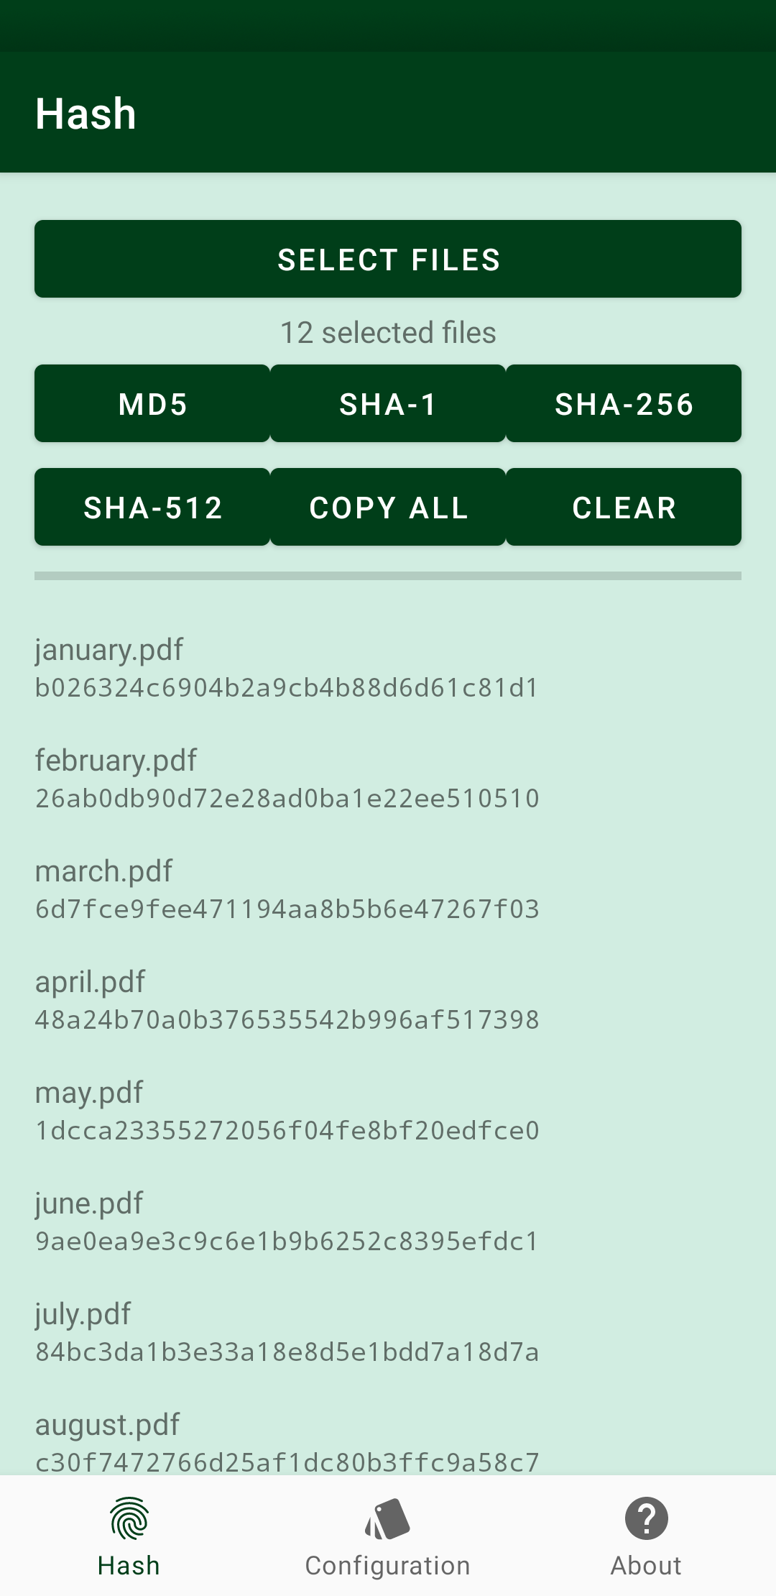Select the april.pdf result row

(287, 1001)
